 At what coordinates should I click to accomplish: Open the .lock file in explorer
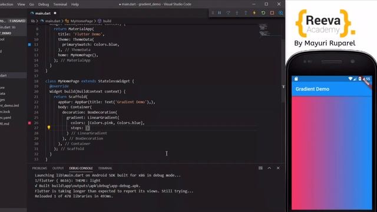pos(5,111)
